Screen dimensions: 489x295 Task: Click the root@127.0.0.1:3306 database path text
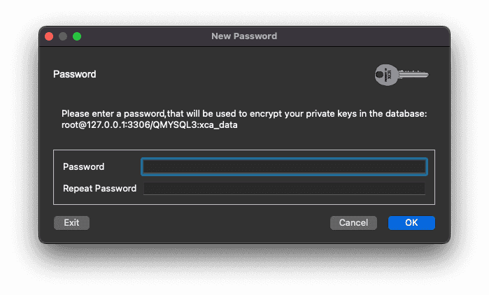[150, 125]
